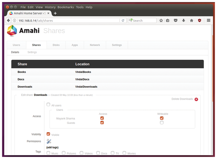Open the hamburger menu icon

209,20
